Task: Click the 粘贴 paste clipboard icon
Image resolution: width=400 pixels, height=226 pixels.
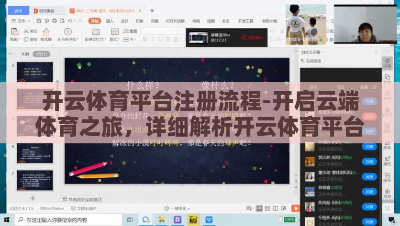Action: tap(14, 32)
